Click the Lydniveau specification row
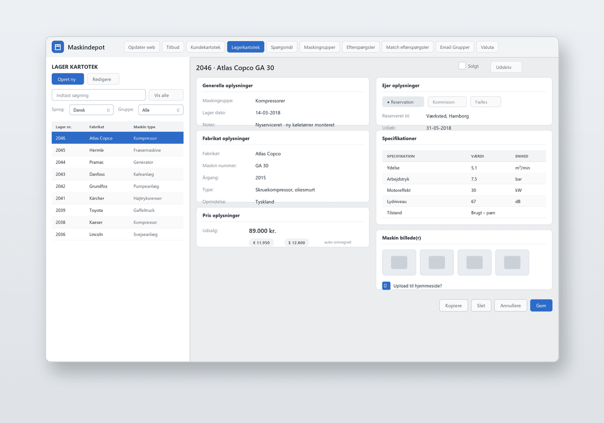The height and width of the screenshot is (423, 604). click(464, 201)
